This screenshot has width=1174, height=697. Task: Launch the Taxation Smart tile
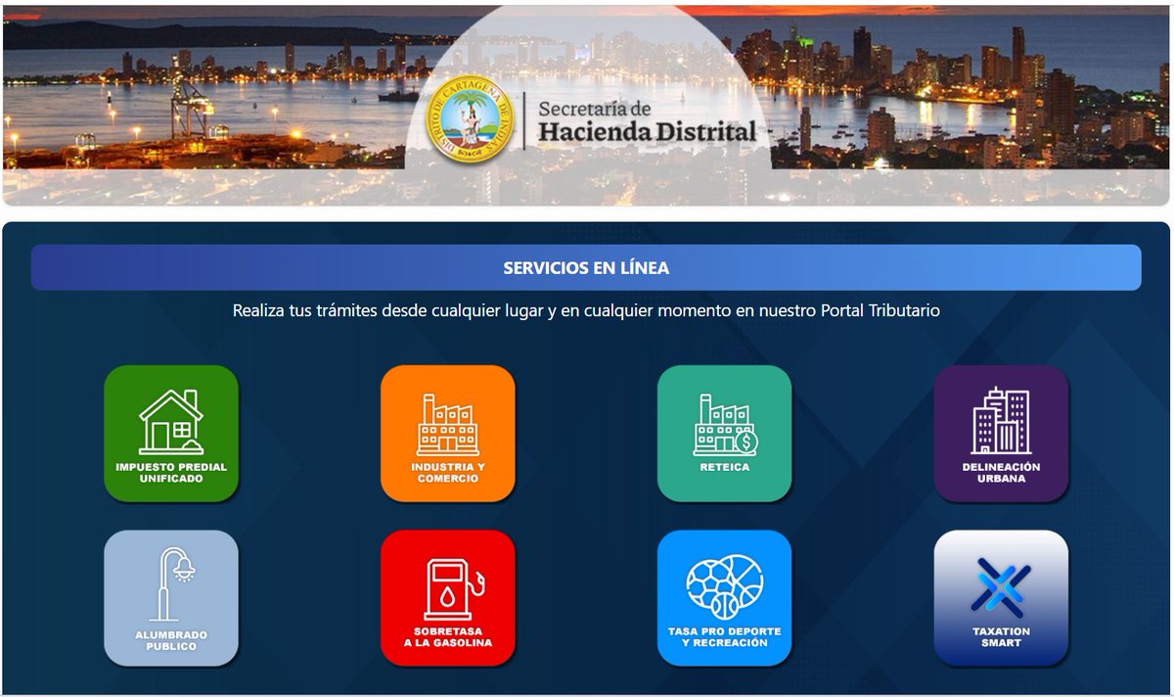coord(1001,598)
